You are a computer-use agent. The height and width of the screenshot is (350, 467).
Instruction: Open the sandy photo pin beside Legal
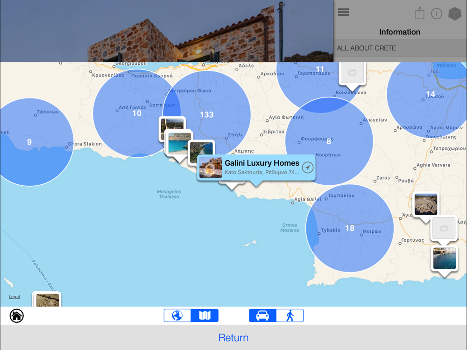[47, 300]
